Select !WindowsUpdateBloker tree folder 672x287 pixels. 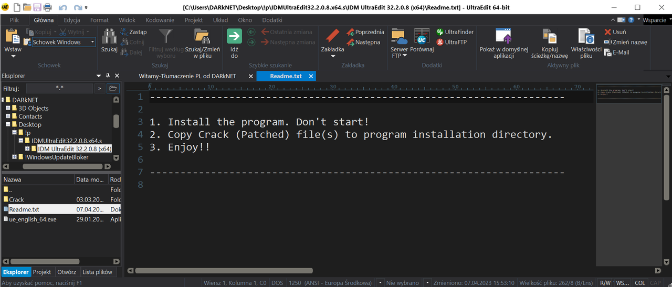click(56, 157)
